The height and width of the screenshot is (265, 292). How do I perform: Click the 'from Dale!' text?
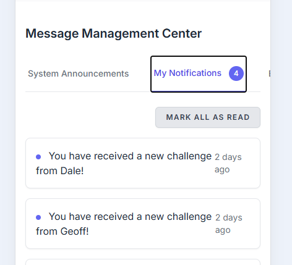(x=60, y=171)
